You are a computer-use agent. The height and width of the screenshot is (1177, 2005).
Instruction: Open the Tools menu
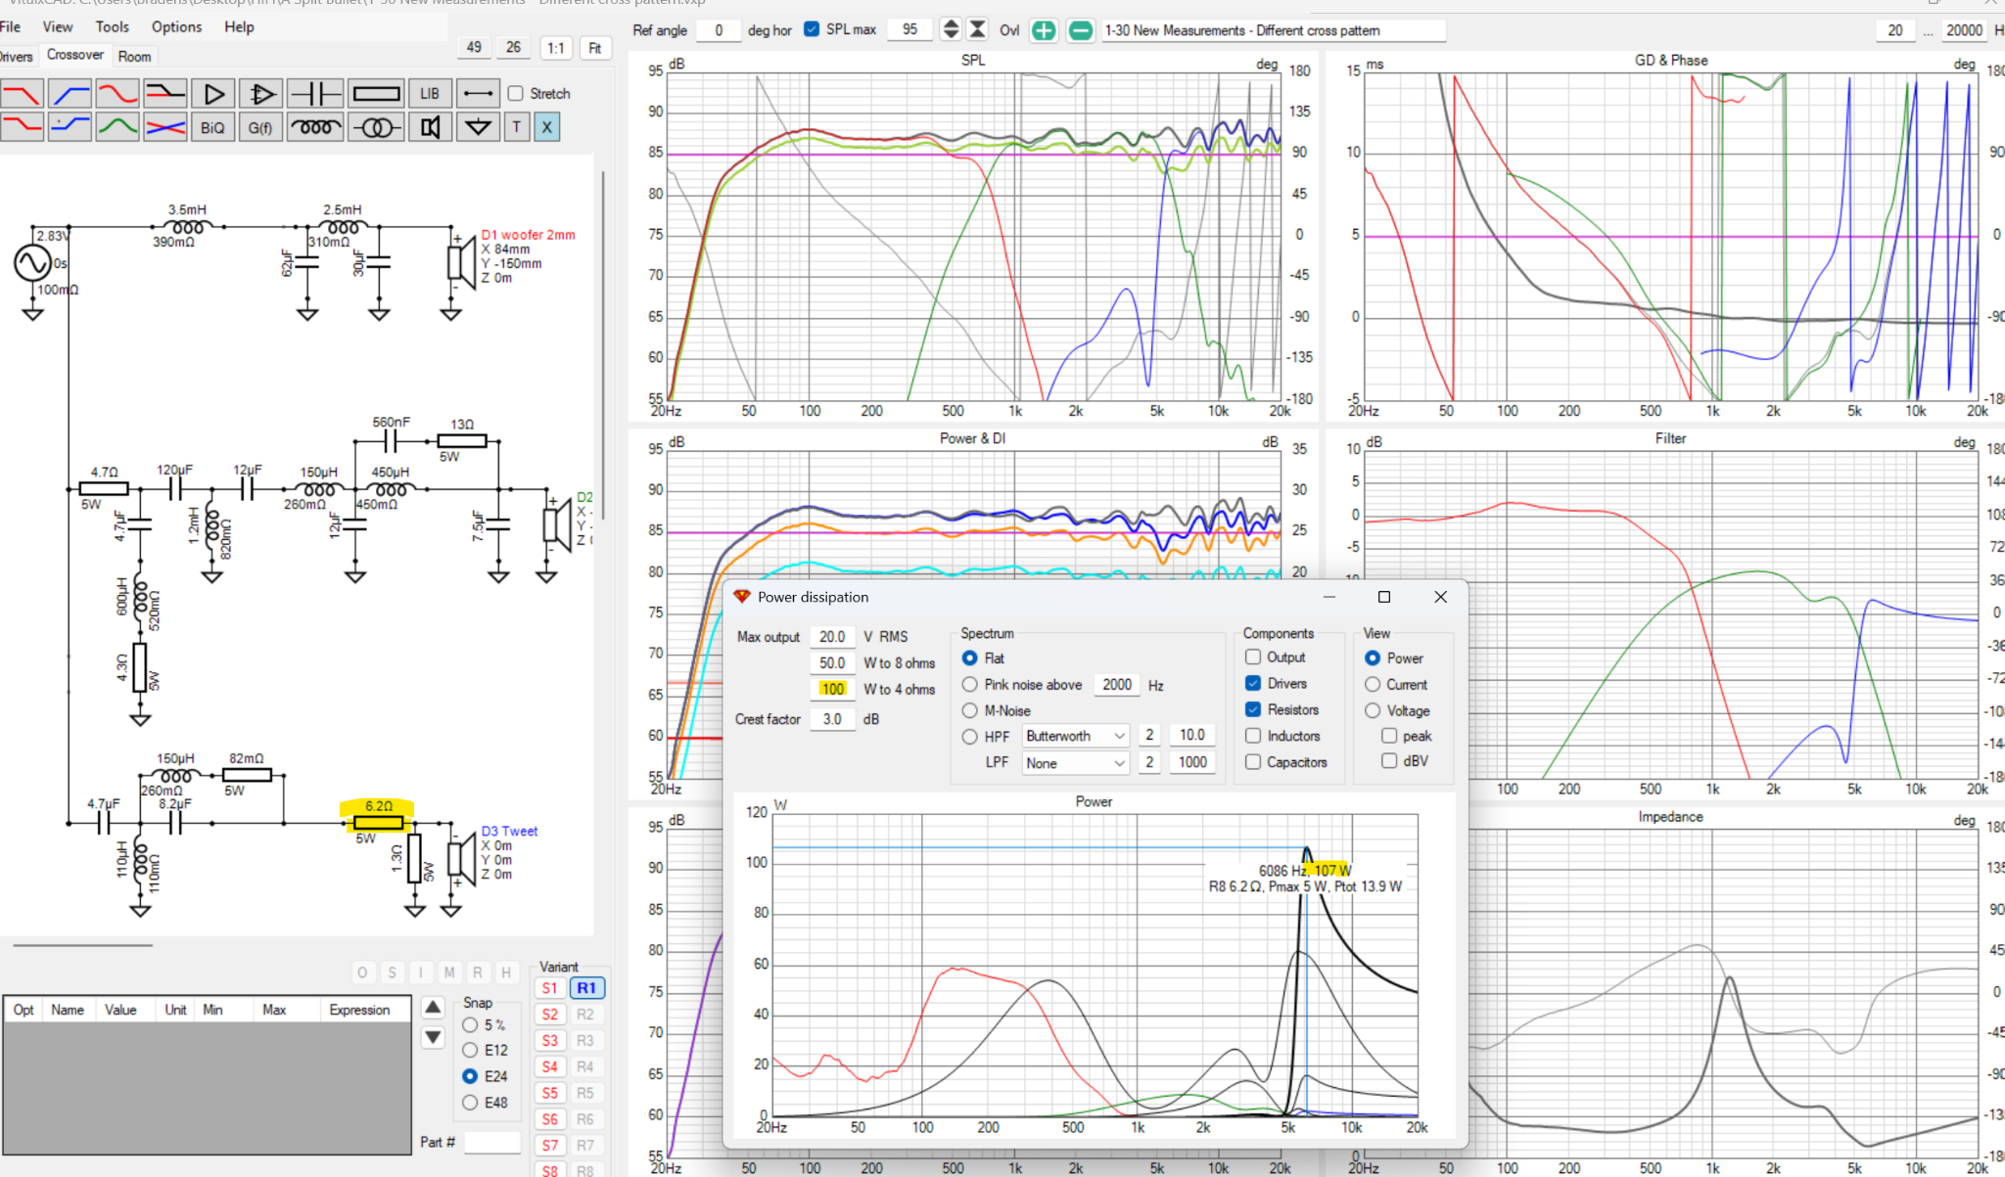coord(112,26)
